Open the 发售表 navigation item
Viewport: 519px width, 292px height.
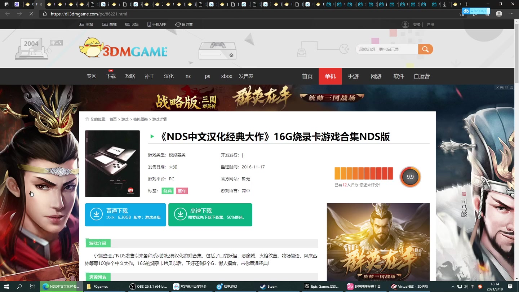(x=246, y=76)
